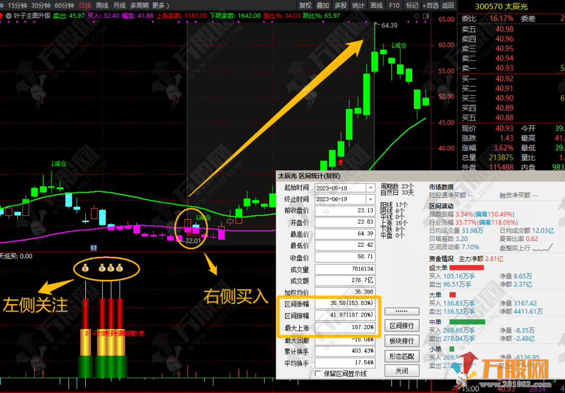565x393 pixels.
Task: Click the diamond icon above the price axis
Action: (416, 16)
